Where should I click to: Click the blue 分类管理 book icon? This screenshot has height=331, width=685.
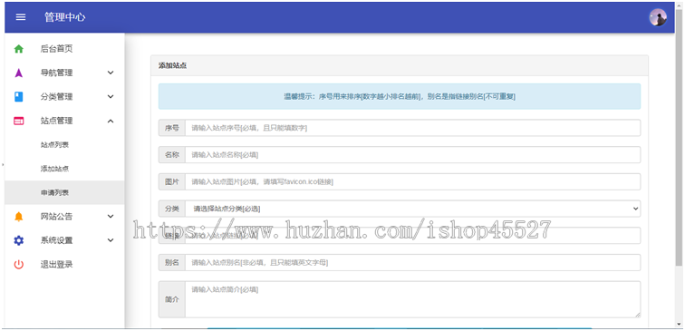[19, 97]
